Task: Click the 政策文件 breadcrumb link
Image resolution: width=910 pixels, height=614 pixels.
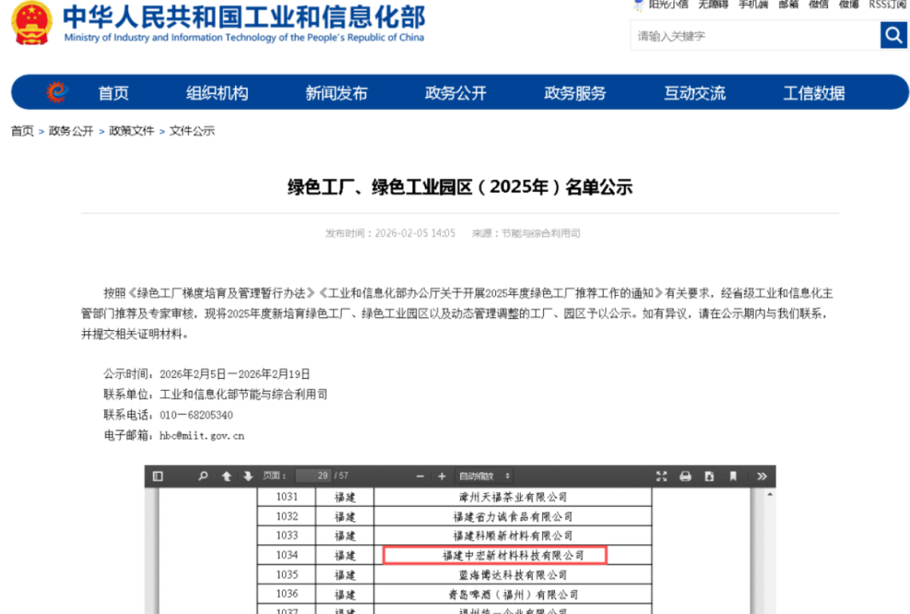Action: pos(131,131)
